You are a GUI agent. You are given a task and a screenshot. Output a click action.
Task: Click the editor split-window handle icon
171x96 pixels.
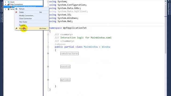tap(165, 1)
